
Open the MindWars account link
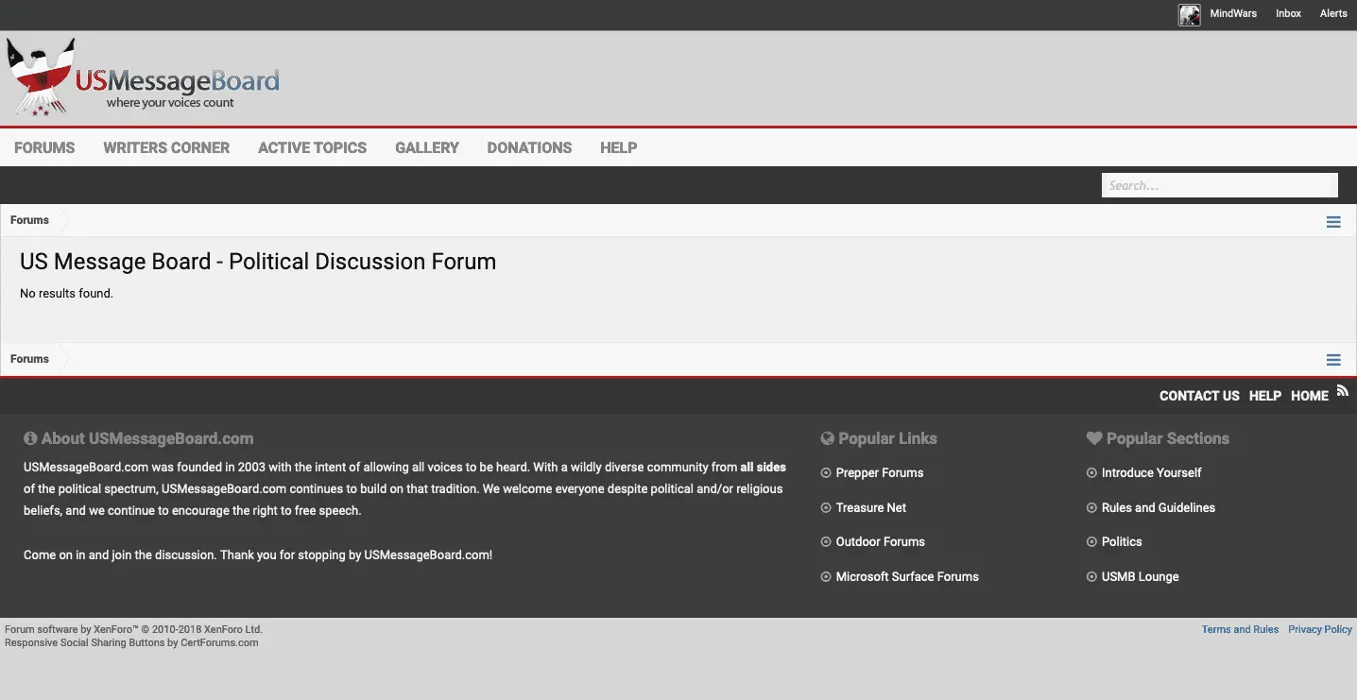point(1233,14)
